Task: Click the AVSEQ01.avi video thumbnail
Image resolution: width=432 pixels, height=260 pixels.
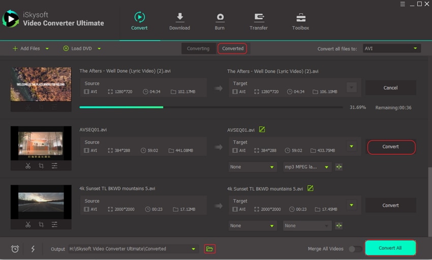Action: coord(41,143)
